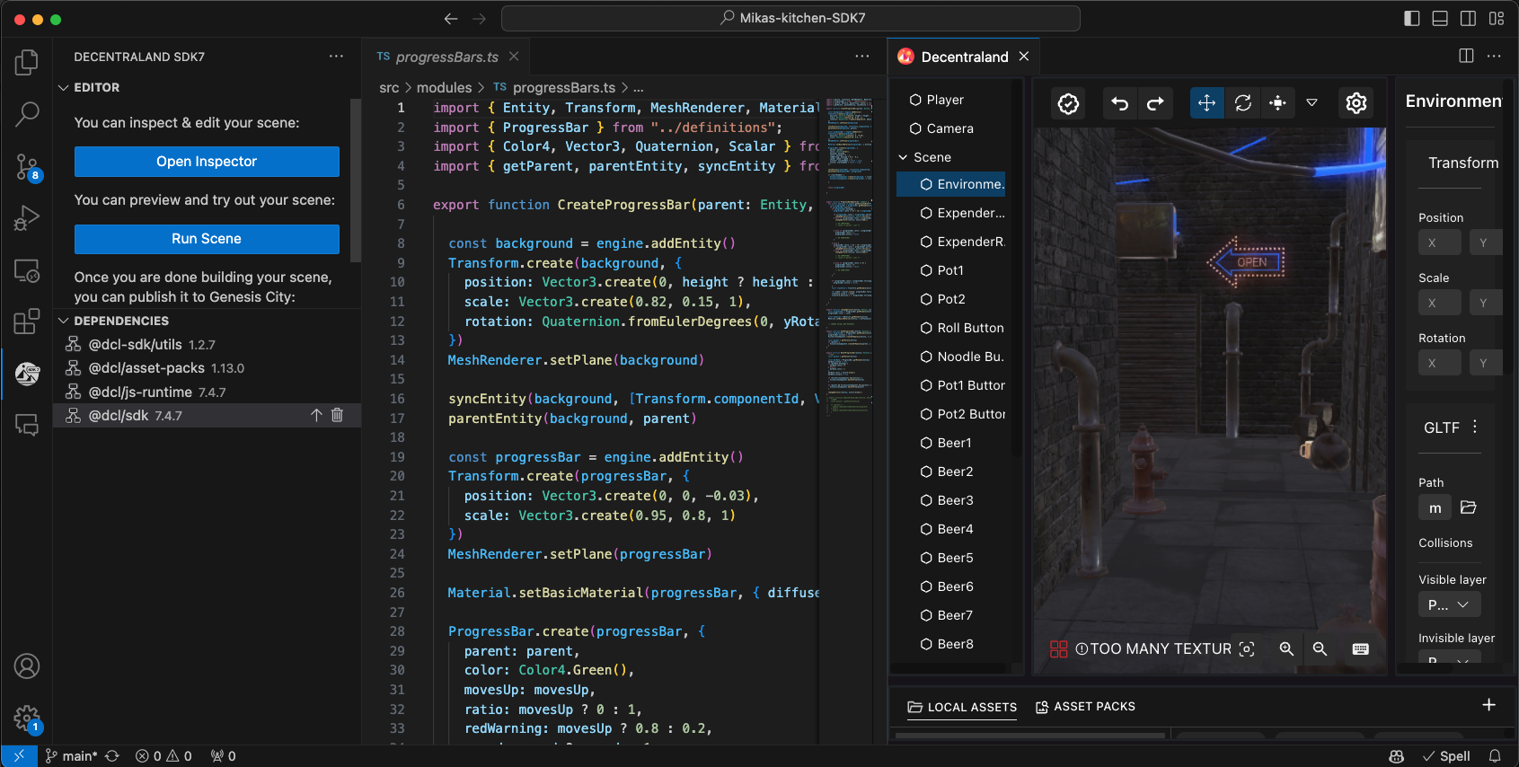Delete the @dcl/sdk dependency with trash icon
Screen dimensions: 1519x767
(337, 415)
